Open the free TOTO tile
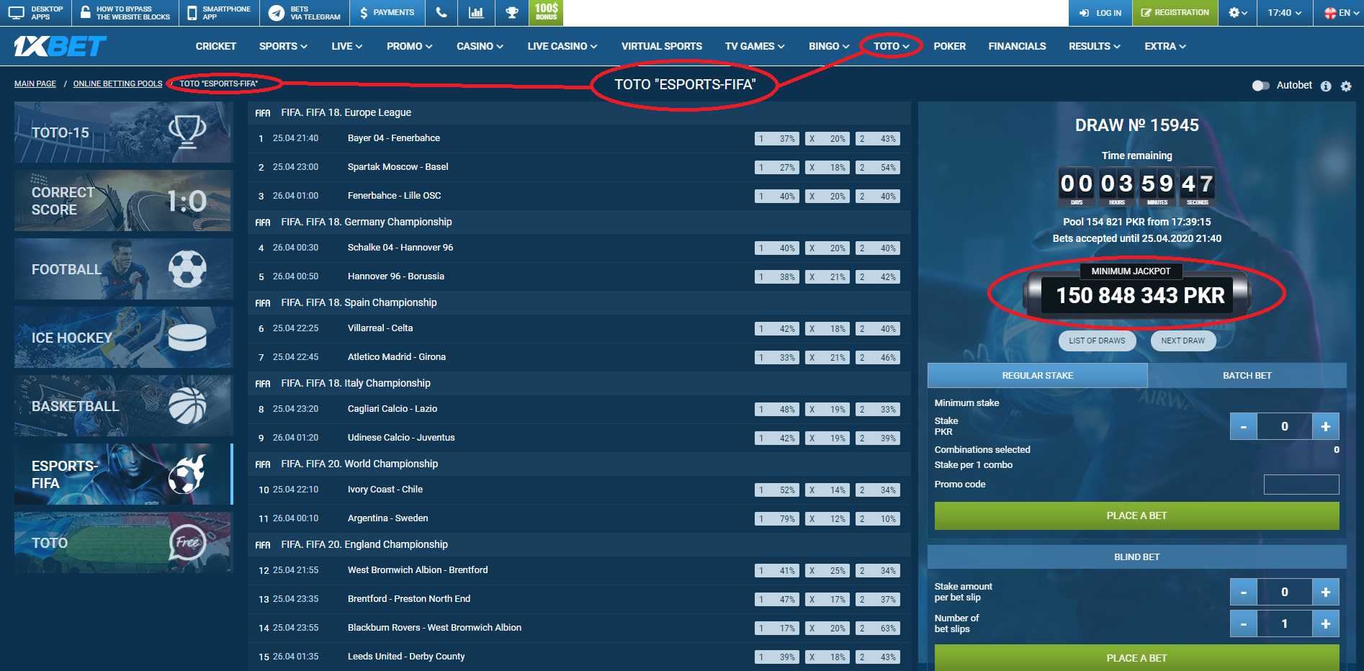This screenshot has height=671, width=1364. point(123,542)
